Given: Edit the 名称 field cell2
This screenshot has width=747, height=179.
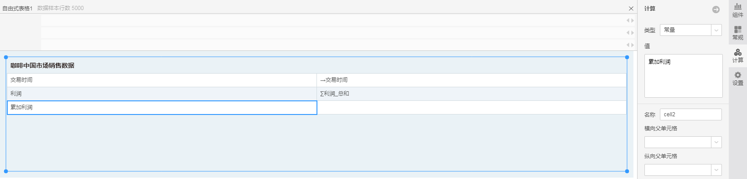Looking at the screenshot, I should point(691,114).
